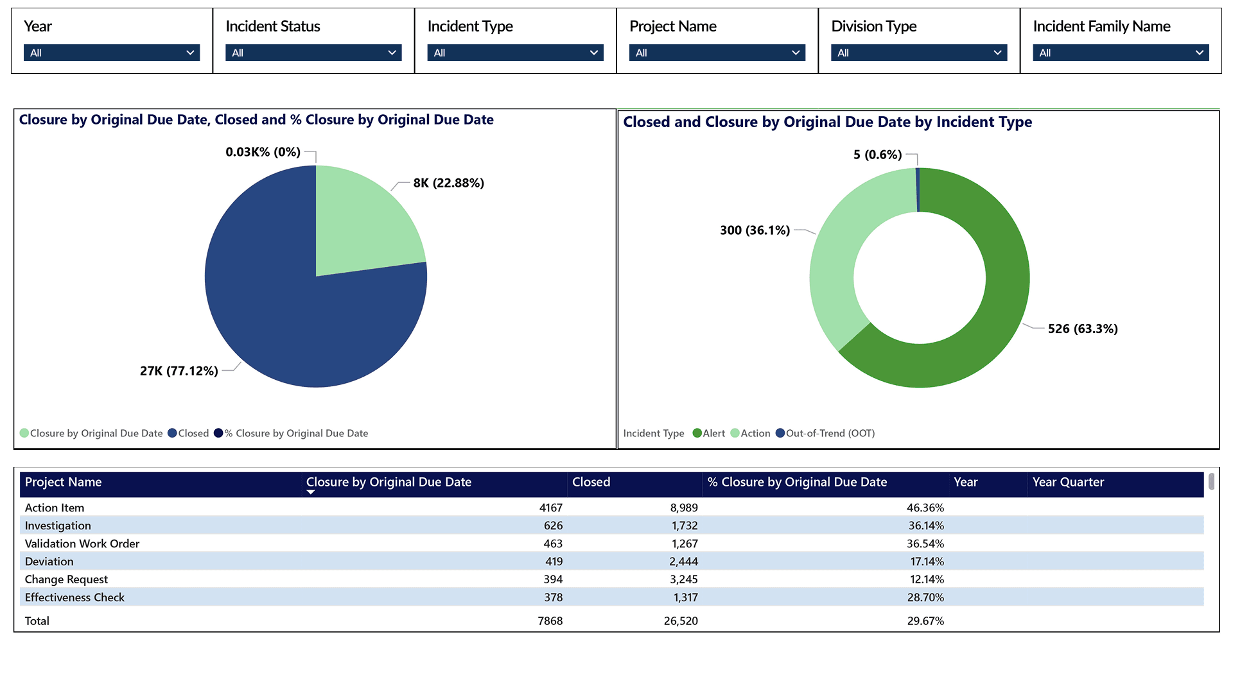Select the Investigation table row
This screenshot has width=1233, height=693.
pyautogui.click(x=58, y=526)
